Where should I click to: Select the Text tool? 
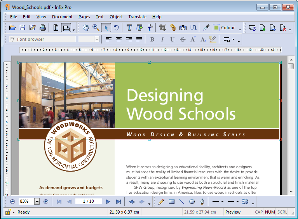coord(129,28)
